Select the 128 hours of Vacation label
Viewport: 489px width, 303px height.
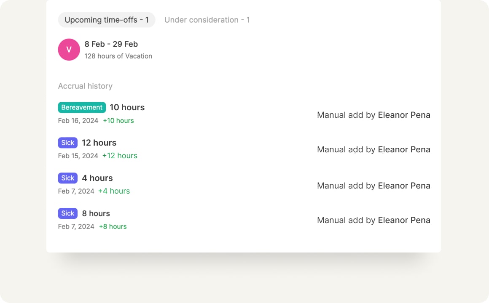coord(118,56)
